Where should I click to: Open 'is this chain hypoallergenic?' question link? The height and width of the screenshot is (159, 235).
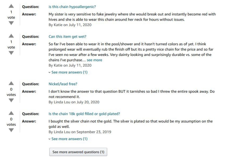click(72, 7)
